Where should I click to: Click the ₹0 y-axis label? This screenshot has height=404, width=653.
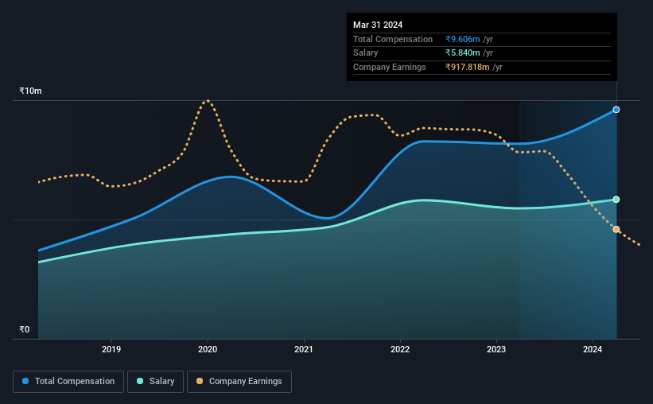click(25, 329)
